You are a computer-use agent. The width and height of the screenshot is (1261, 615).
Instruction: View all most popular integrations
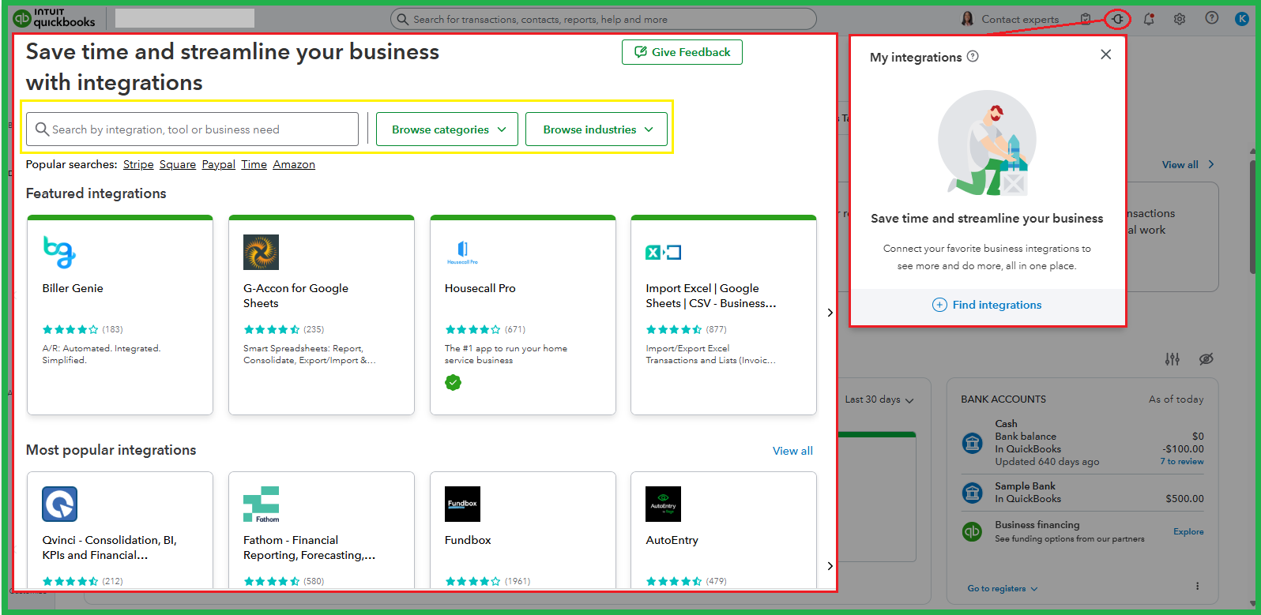pos(792,451)
